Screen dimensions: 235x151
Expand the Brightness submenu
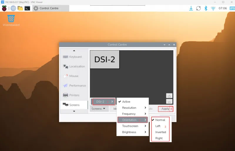132,132
